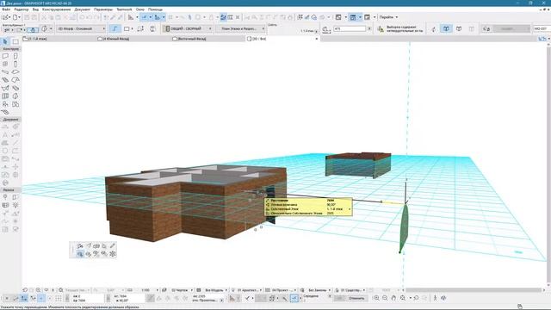Viewport: 551px width, 310px height.
Task: Select the box geometry method in the info box
Action: 127,28
